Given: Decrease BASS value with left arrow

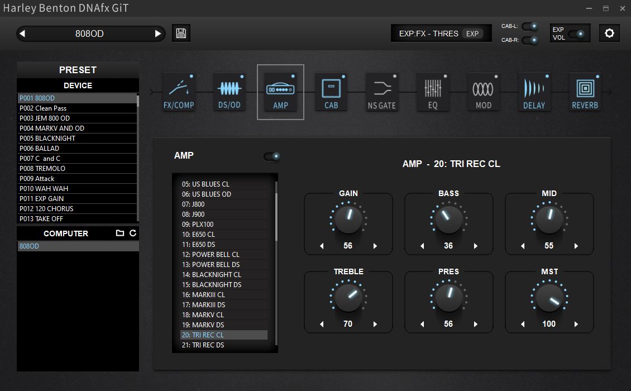Looking at the screenshot, I should point(422,246).
